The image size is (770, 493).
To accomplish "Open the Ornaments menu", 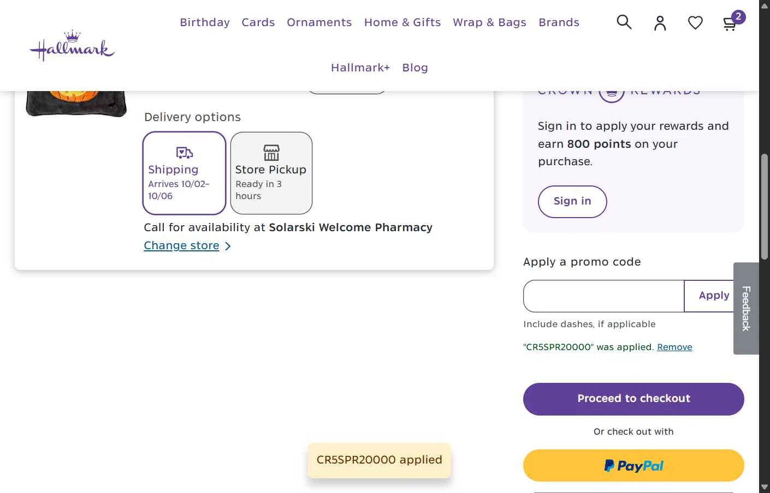I will [319, 22].
